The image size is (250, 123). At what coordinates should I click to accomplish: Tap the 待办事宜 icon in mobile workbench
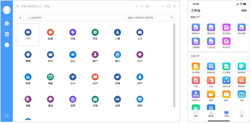point(196,66)
